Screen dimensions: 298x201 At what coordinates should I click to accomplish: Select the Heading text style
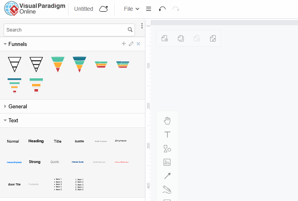pos(36,141)
